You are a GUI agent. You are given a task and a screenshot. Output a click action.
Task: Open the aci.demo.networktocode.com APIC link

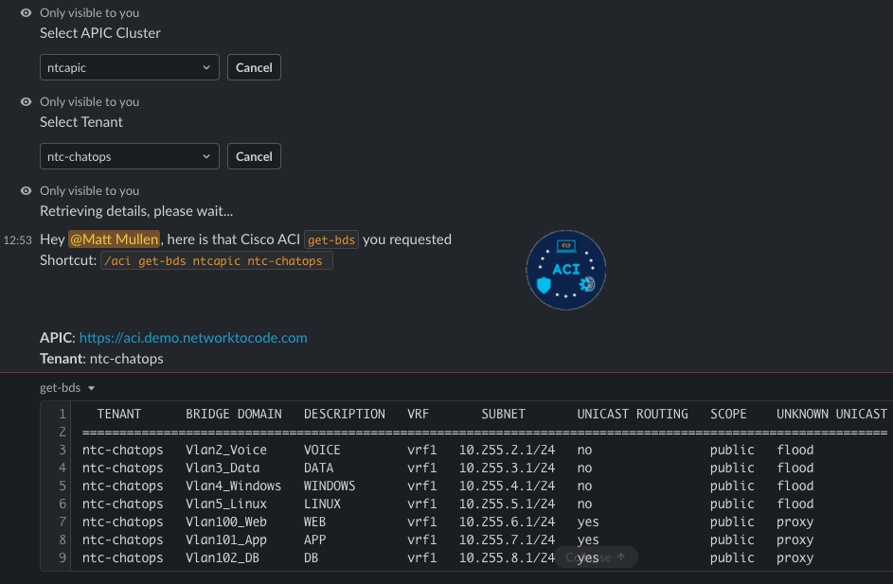tap(193, 338)
